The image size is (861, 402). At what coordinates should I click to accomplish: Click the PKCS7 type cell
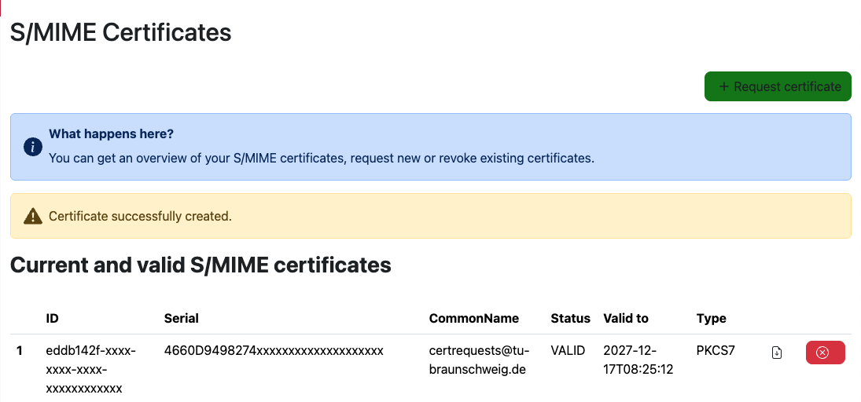716,350
